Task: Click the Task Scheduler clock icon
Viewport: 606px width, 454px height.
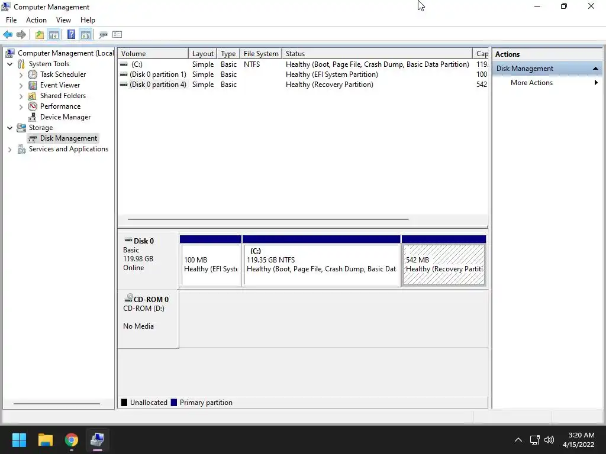Action: 33,74
